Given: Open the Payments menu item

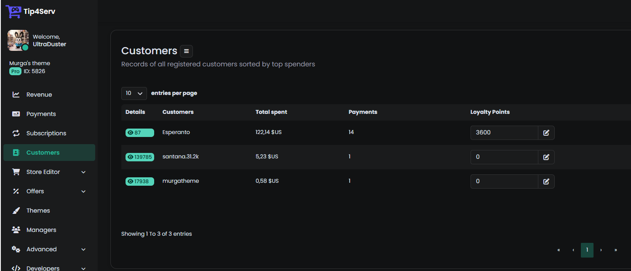Looking at the screenshot, I should point(49,114).
